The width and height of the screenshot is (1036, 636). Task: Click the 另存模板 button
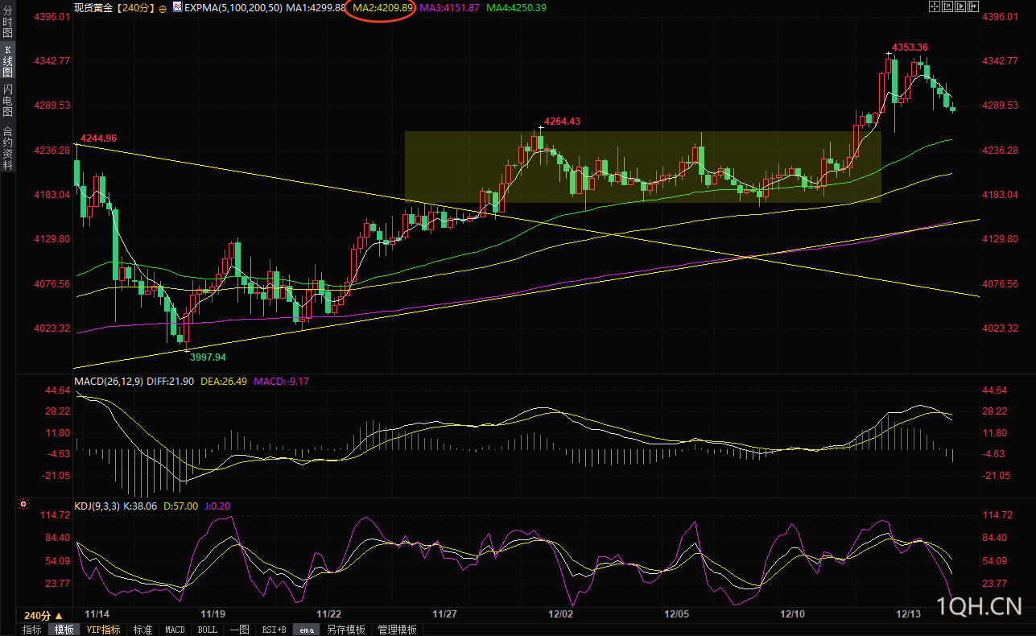346,630
